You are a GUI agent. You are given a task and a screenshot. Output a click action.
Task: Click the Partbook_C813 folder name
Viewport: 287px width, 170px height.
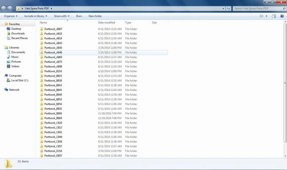(x=53, y=127)
